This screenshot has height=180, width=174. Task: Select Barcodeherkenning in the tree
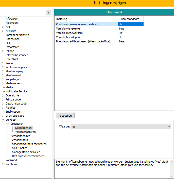point(17,35)
